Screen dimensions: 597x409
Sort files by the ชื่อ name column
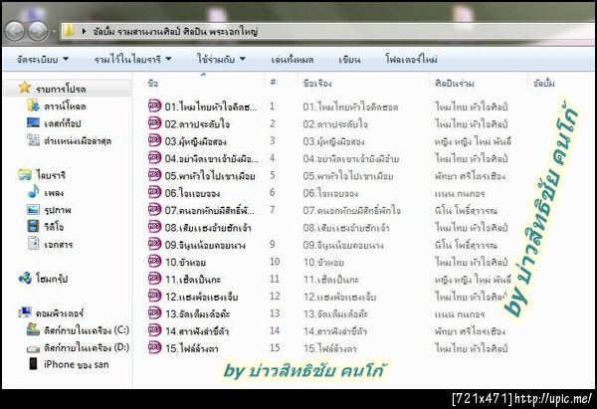(152, 84)
